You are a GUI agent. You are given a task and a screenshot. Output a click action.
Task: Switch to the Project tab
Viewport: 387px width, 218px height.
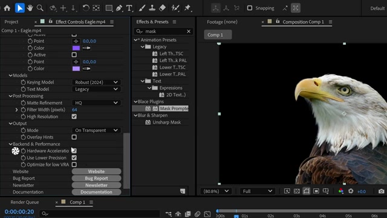[x=11, y=22]
